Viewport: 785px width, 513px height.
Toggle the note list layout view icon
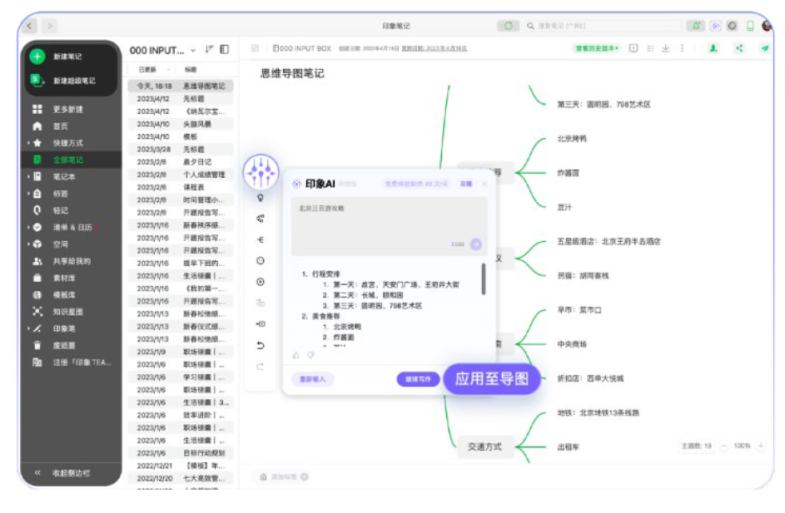click(225, 50)
